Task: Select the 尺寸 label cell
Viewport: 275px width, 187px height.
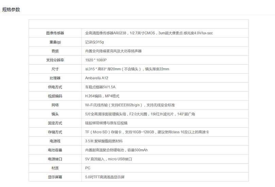Action: pyautogui.click(x=55, y=69)
